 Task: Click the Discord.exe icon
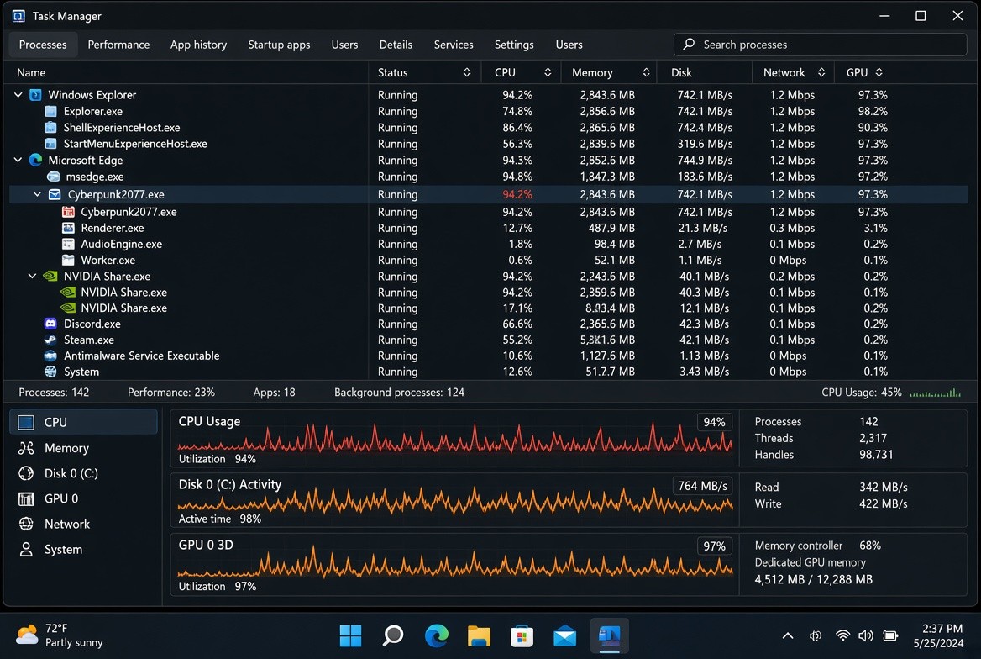(x=50, y=324)
